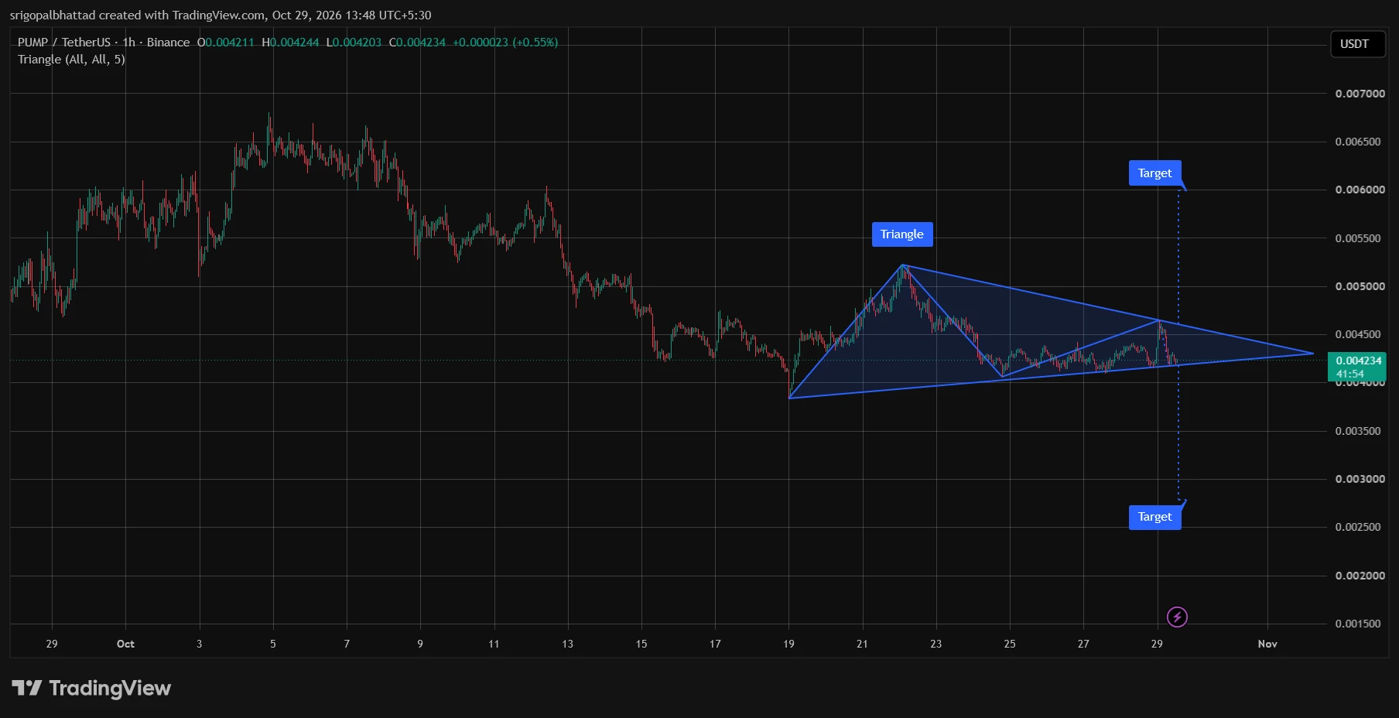Image resolution: width=1399 pixels, height=718 pixels.
Task: Click date 21 on the time axis
Action: click(862, 644)
